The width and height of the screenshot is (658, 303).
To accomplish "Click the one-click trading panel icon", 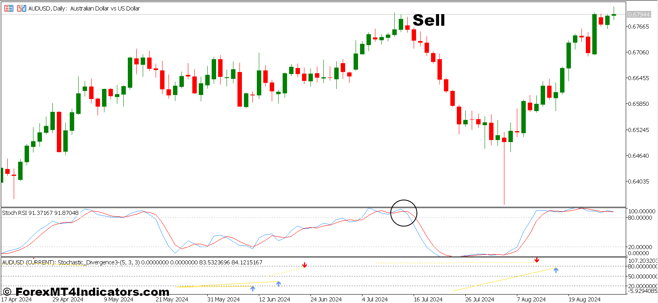I will (x=8, y=8).
